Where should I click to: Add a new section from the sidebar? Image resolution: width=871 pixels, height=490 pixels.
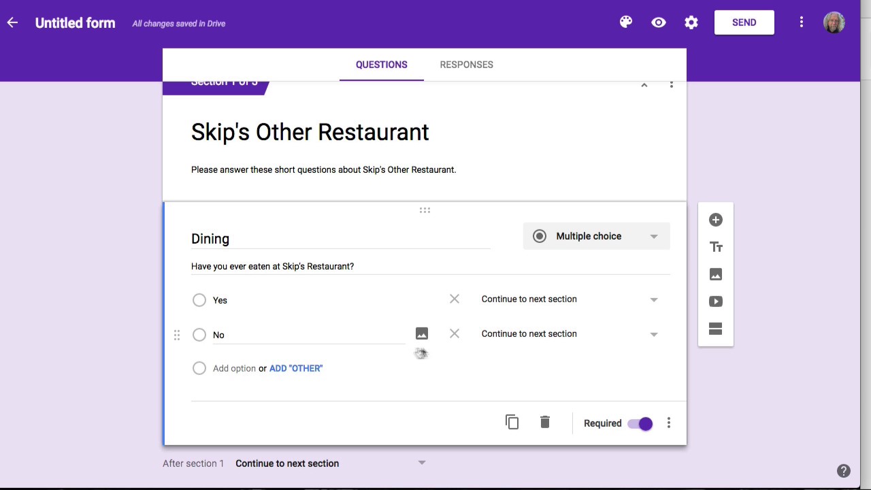point(716,329)
